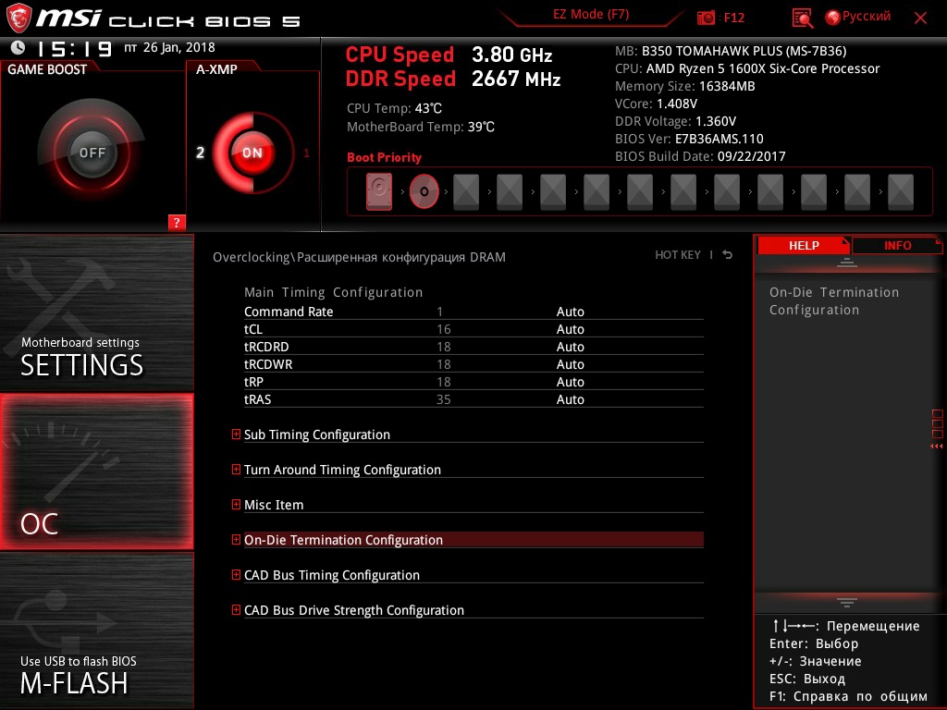This screenshot has height=710, width=947.
Task: Change tRP Auto setting
Action: point(570,382)
